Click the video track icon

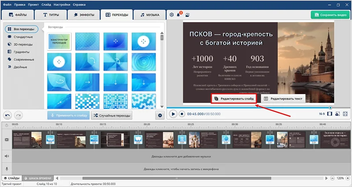pyautogui.click(x=7, y=139)
